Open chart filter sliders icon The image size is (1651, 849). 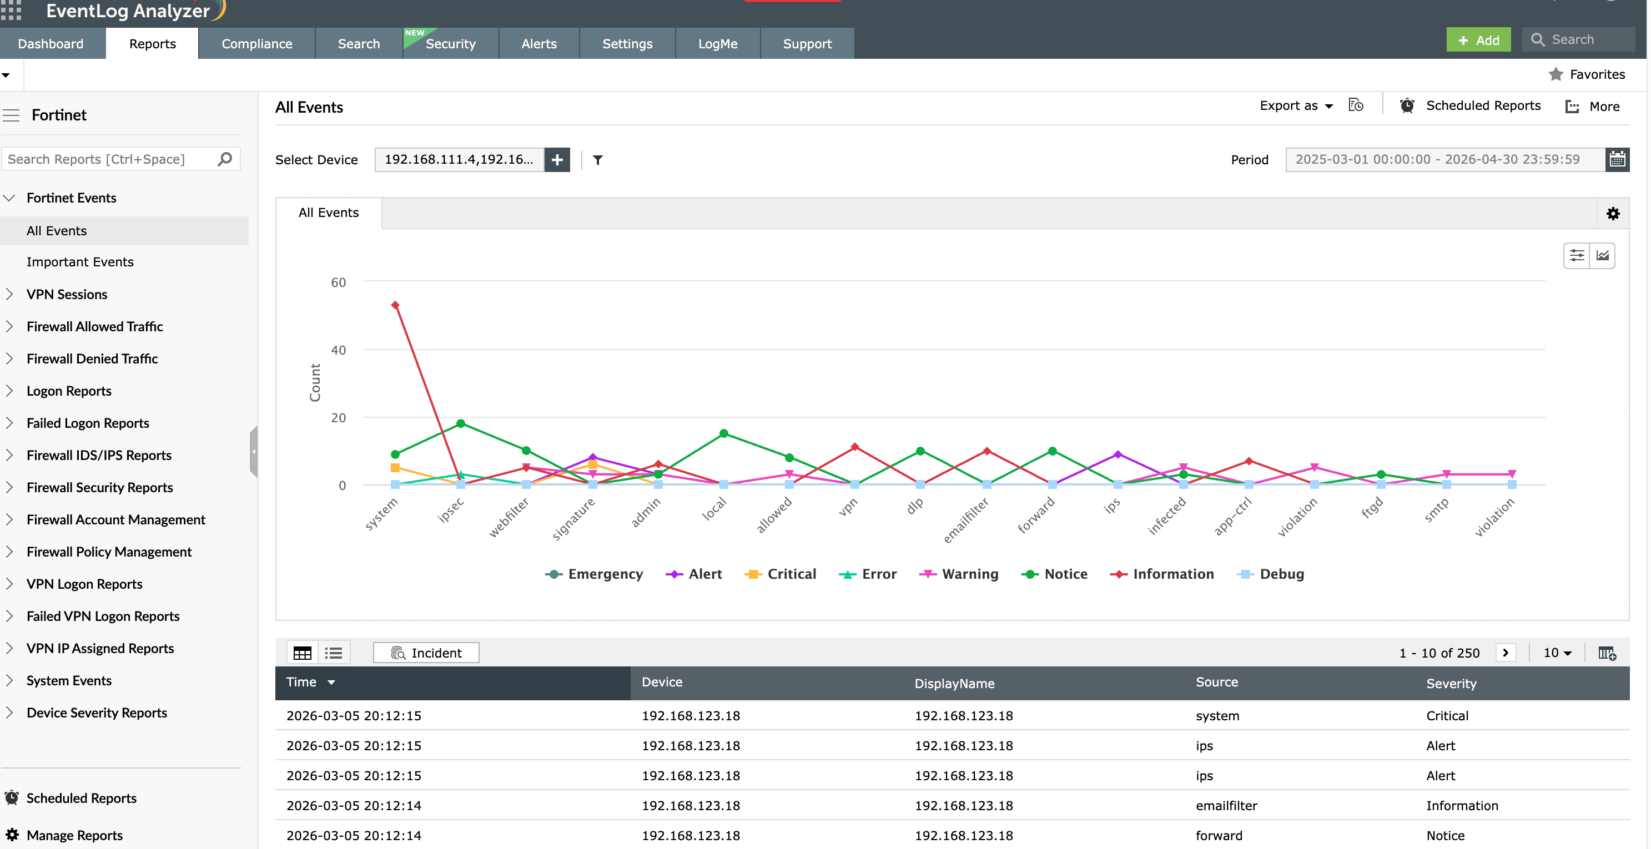(1577, 256)
